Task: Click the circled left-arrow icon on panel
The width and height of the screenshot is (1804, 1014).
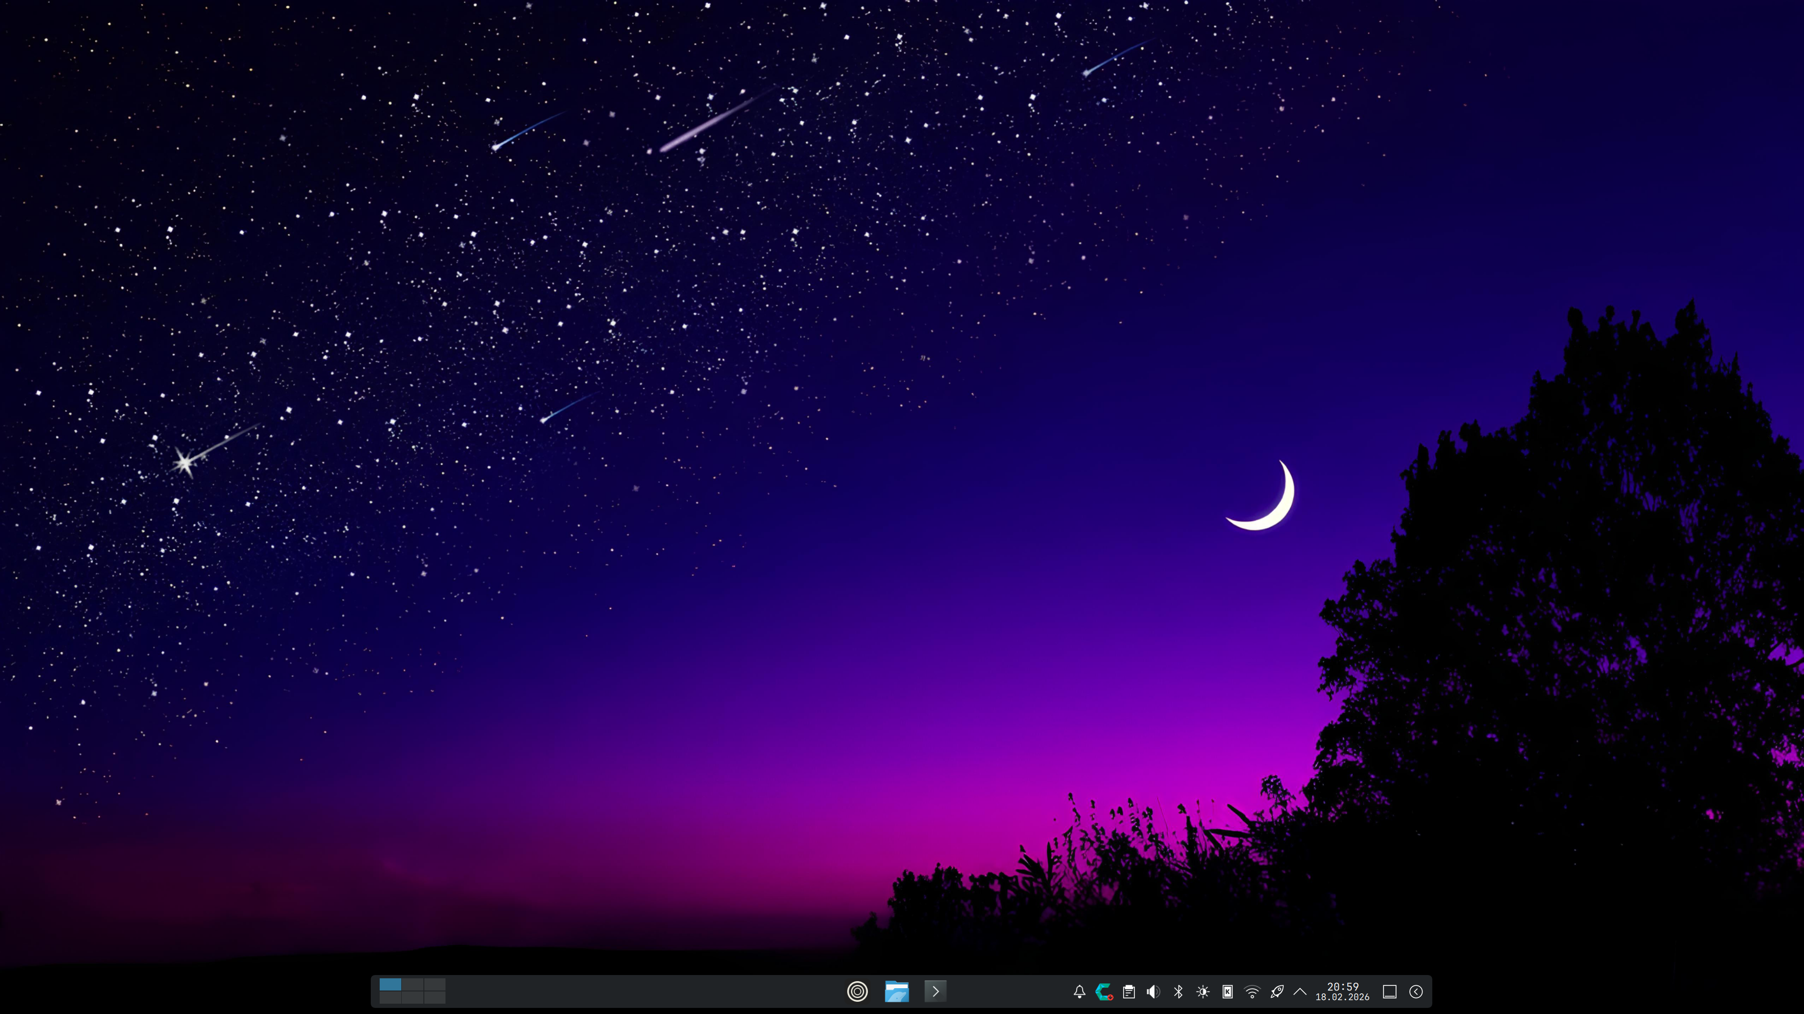Action: [1416, 991]
